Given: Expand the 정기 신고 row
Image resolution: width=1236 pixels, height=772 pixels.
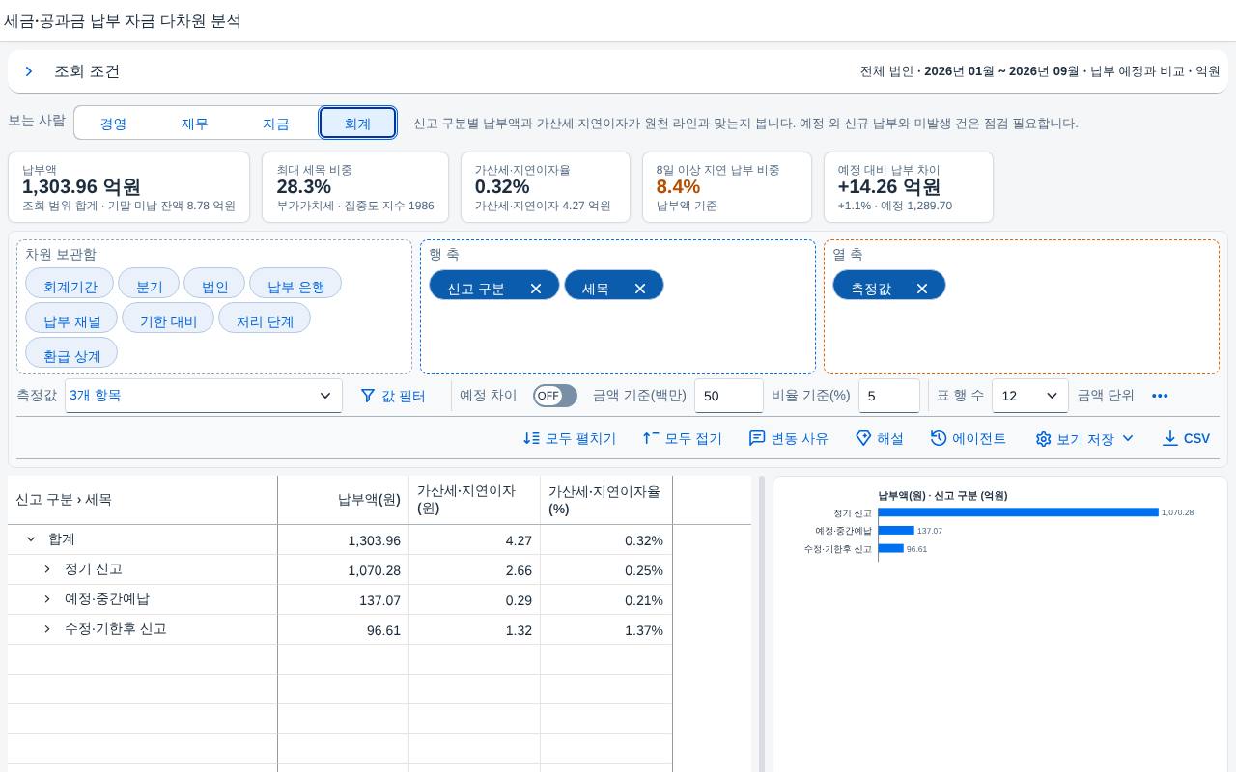Looking at the screenshot, I should pyautogui.click(x=47, y=569).
